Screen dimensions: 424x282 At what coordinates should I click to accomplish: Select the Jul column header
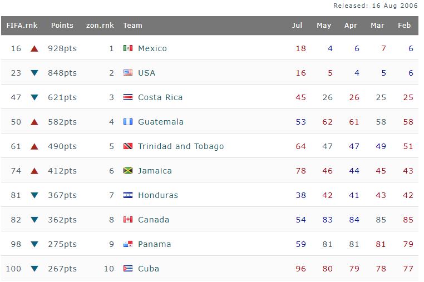pyautogui.click(x=297, y=26)
